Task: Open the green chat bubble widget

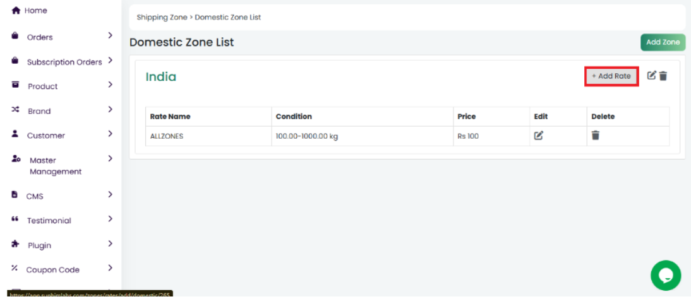Action: click(666, 276)
